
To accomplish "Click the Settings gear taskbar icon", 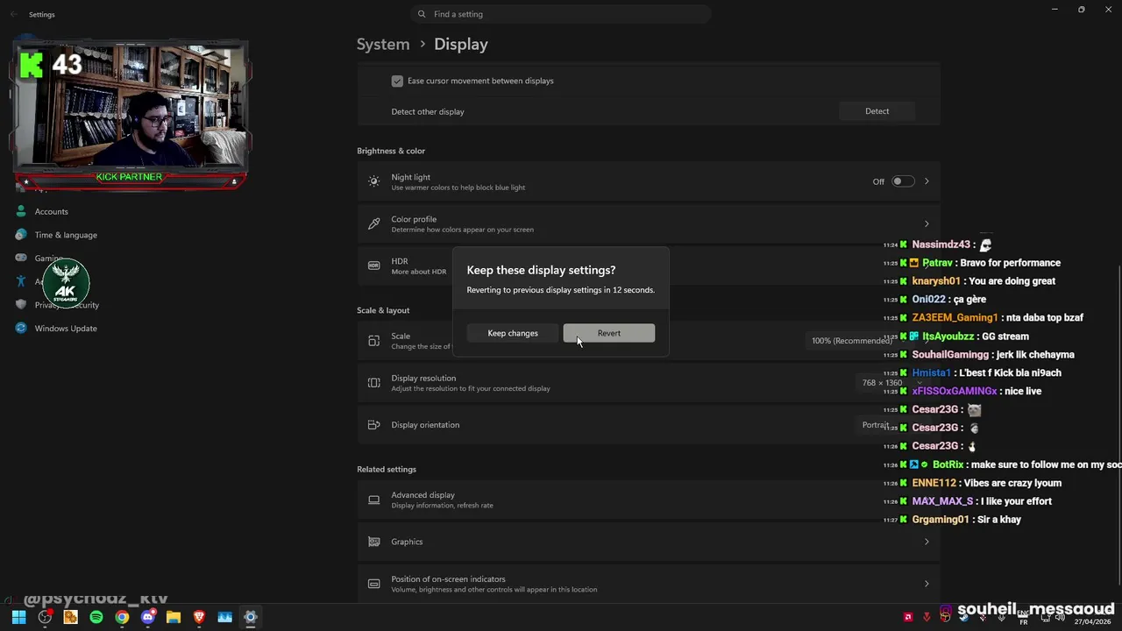I will click(x=251, y=617).
